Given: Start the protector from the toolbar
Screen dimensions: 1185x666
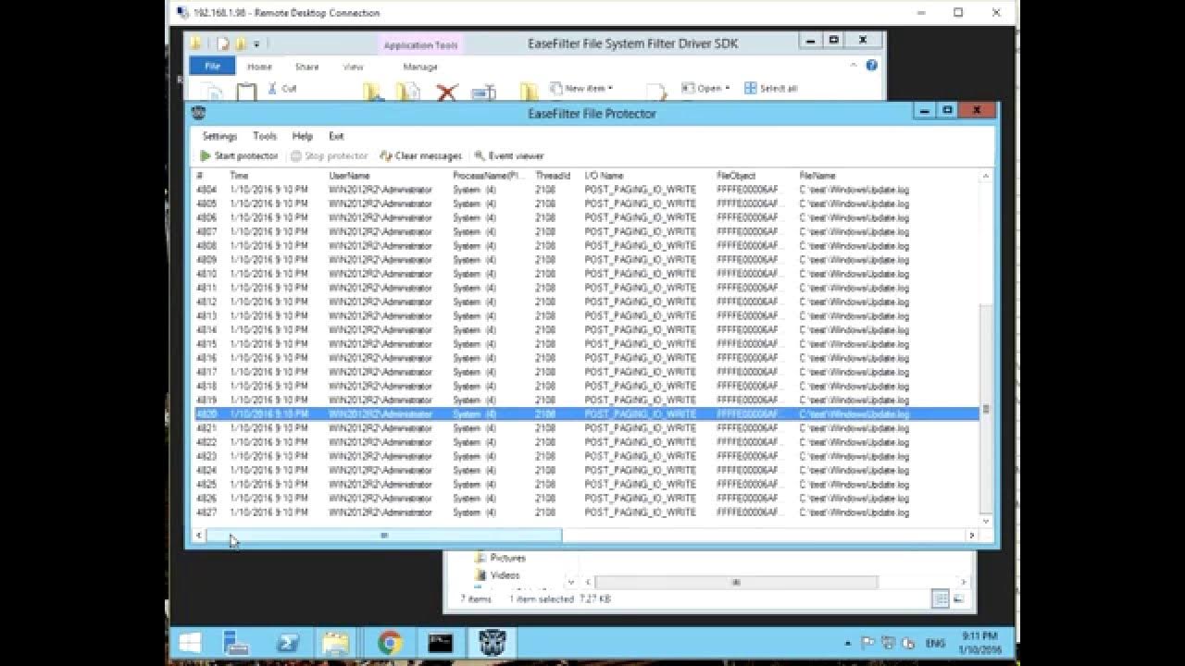Looking at the screenshot, I should 239,156.
